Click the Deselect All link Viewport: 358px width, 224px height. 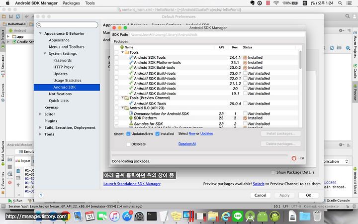coord(187,144)
